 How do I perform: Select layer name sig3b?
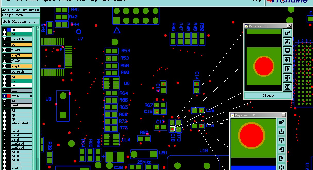22,66
